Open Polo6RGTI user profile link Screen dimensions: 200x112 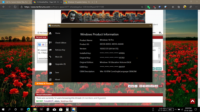click(49, 101)
